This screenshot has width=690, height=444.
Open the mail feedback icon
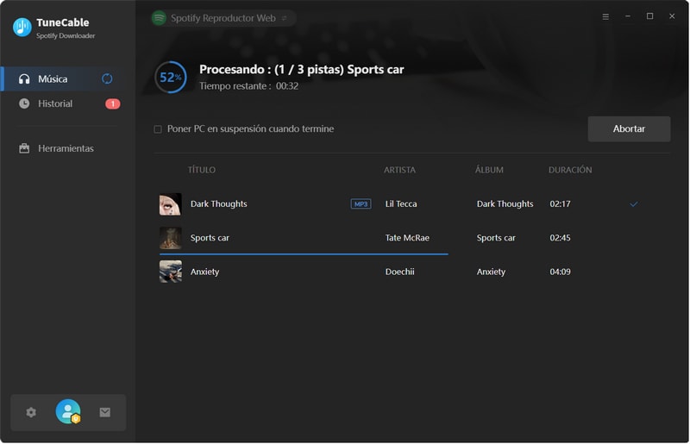104,412
